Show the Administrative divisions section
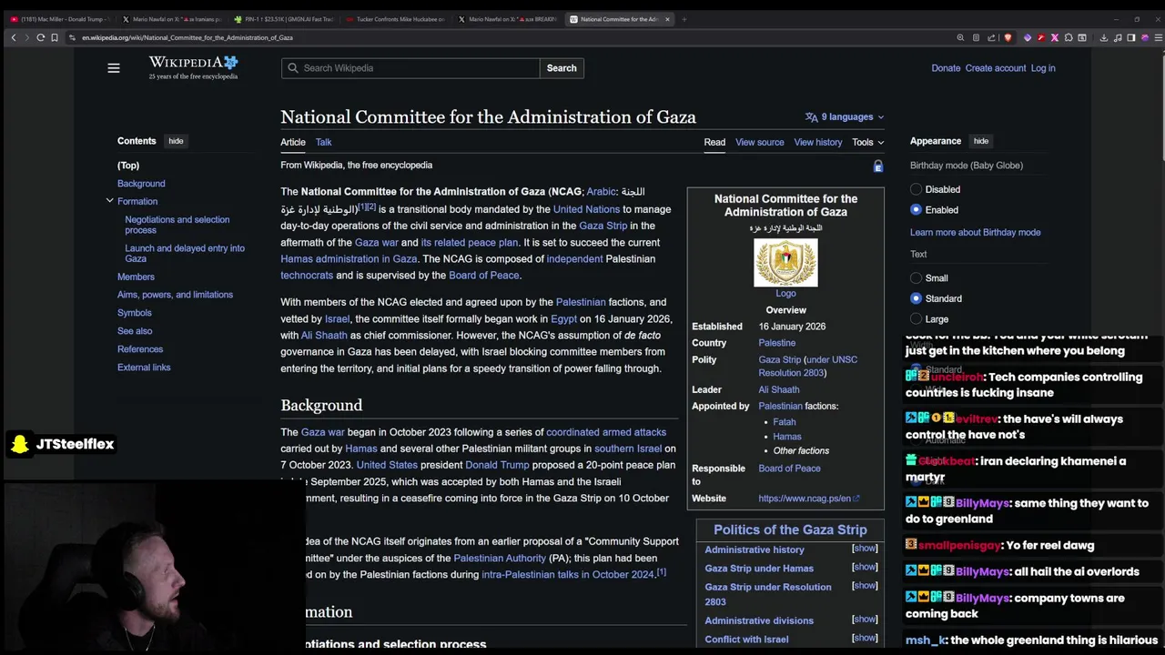Viewport: 1165px width, 655px height. (864, 620)
